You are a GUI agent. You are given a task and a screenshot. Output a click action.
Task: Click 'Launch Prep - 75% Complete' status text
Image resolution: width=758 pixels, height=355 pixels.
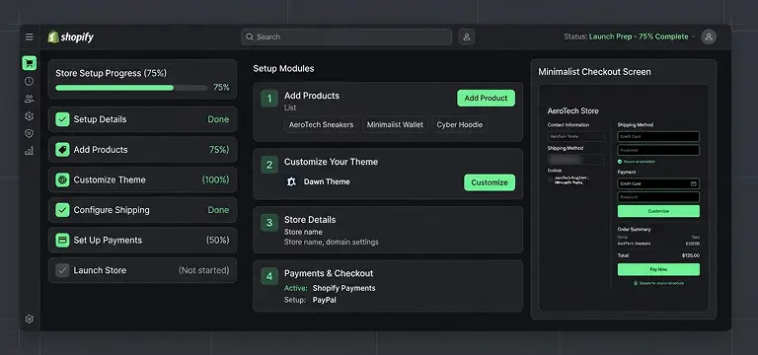point(639,36)
